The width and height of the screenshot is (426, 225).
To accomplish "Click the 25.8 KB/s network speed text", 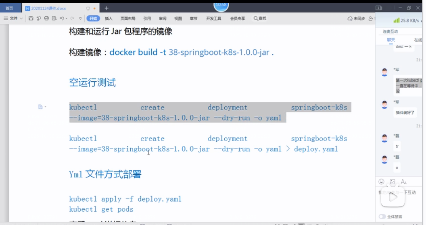I will point(409,21).
